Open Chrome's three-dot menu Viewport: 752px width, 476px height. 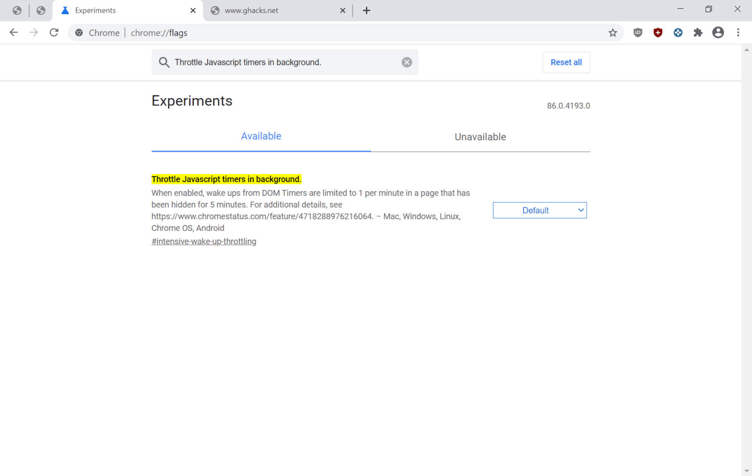tap(738, 33)
